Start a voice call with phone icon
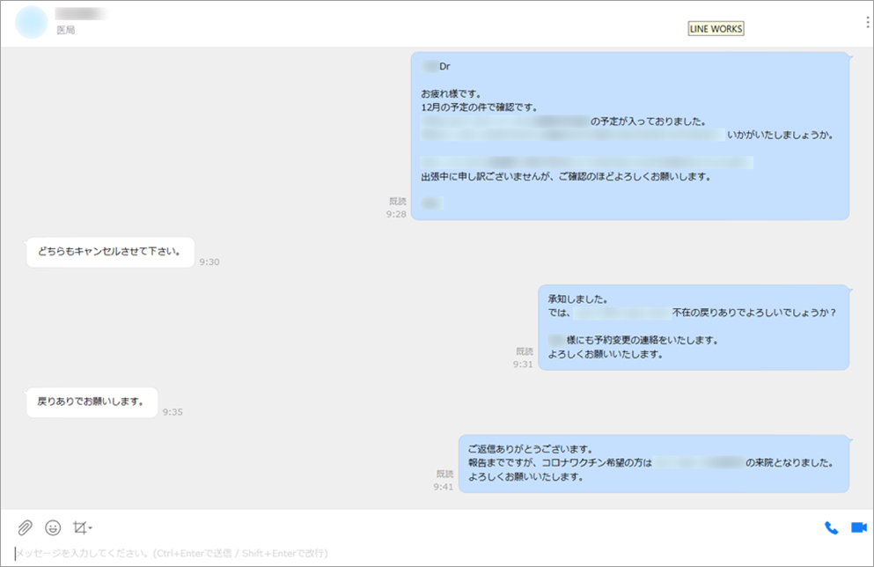This screenshot has height=567, width=874. tap(831, 528)
